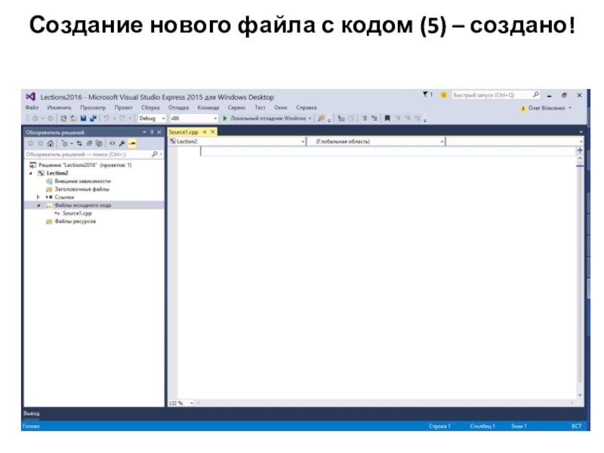Open the Файл menu
The image size is (604, 453).
coord(32,107)
